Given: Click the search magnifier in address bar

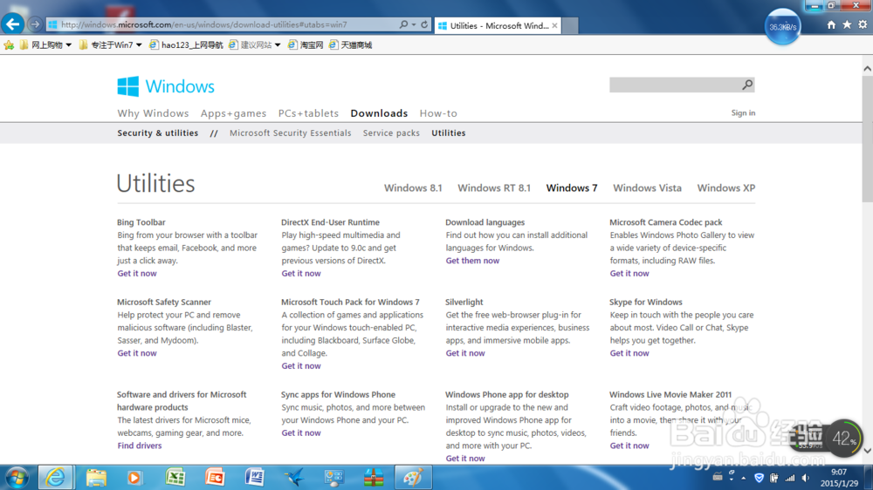Looking at the screenshot, I should [403, 24].
